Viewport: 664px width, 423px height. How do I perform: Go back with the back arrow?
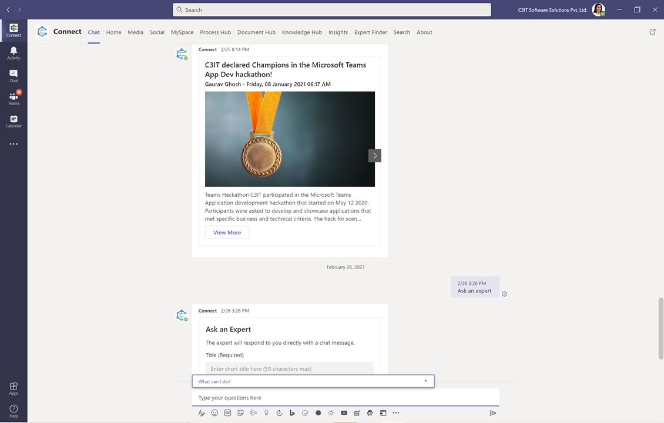coord(8,9)
